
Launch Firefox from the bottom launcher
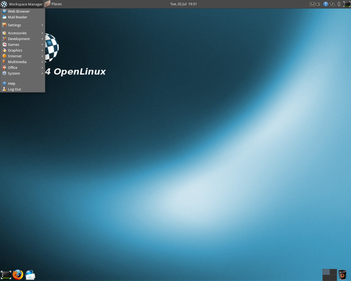(18, 275)
